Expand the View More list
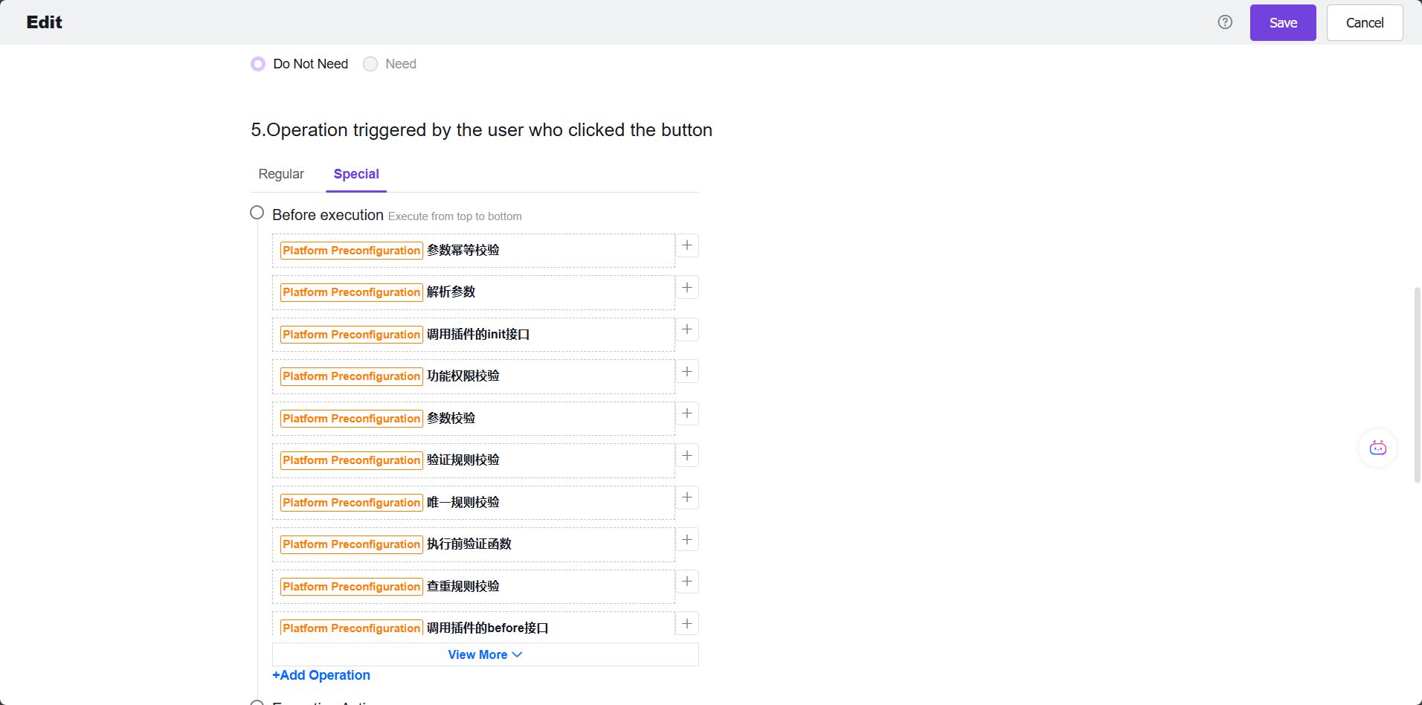The height and width of the screenshot is (705, 1422). click(x=483, y=654)
